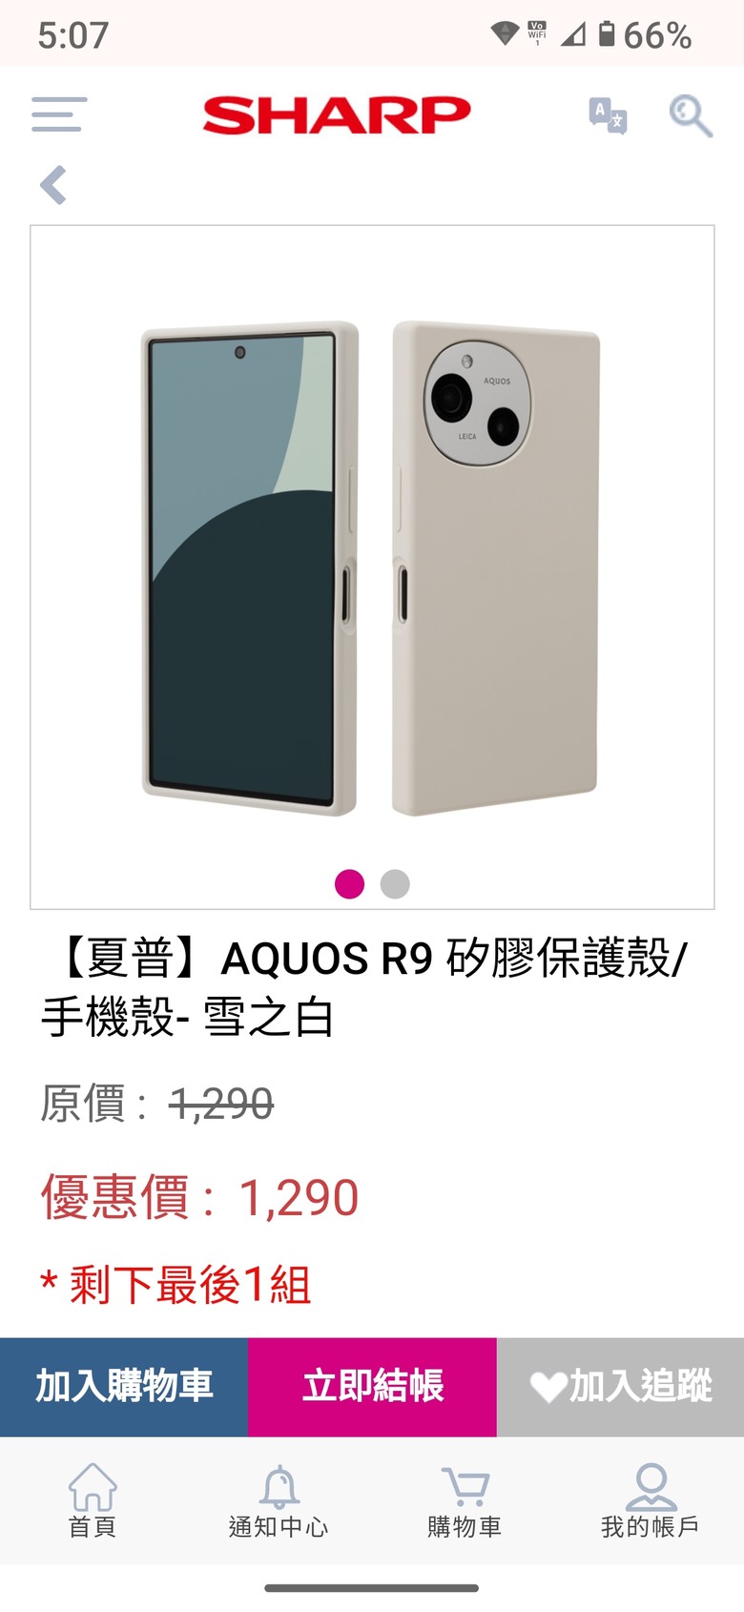Tap the AQUOS R9 product title
This screenshot has height=1612, width=744.
[364, 987]
